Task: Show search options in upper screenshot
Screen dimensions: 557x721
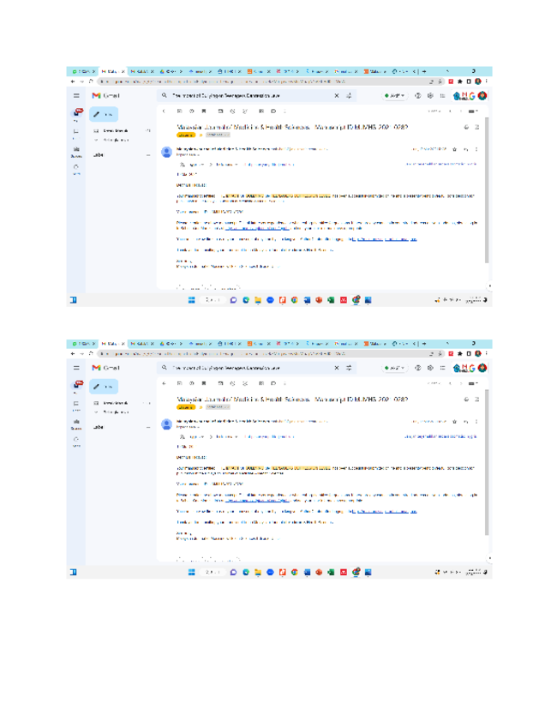Action: (349, 96)
